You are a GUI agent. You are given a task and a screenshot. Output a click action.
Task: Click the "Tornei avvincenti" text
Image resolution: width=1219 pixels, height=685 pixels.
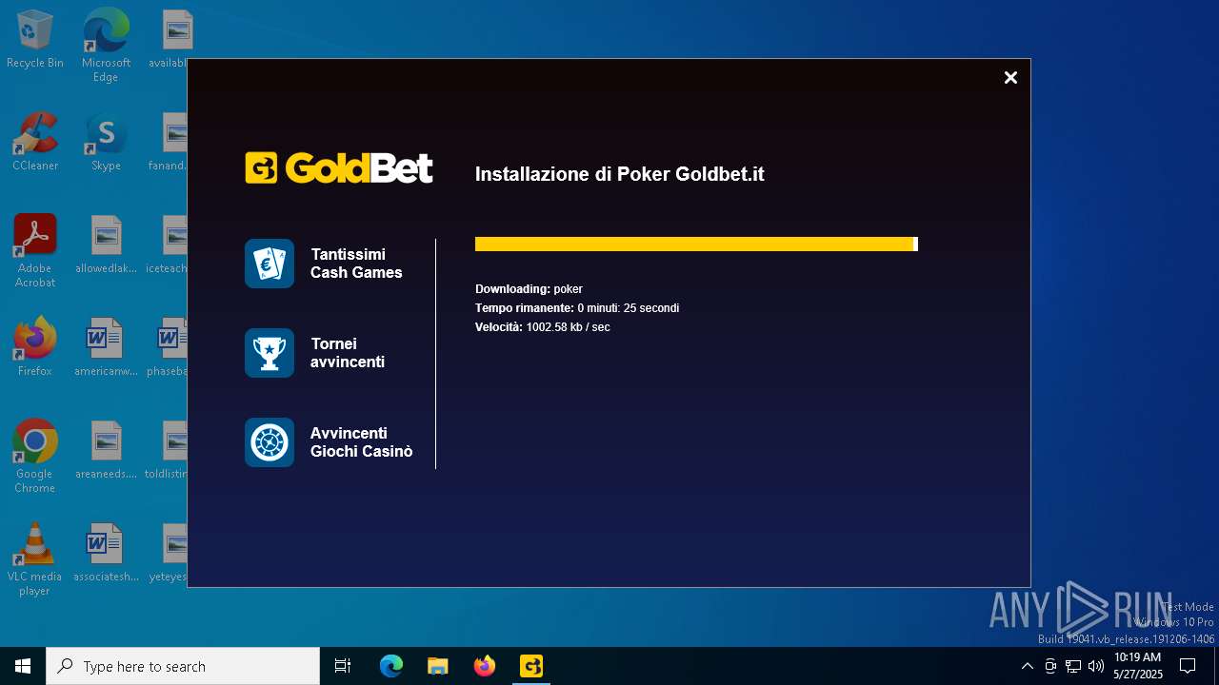348,353
